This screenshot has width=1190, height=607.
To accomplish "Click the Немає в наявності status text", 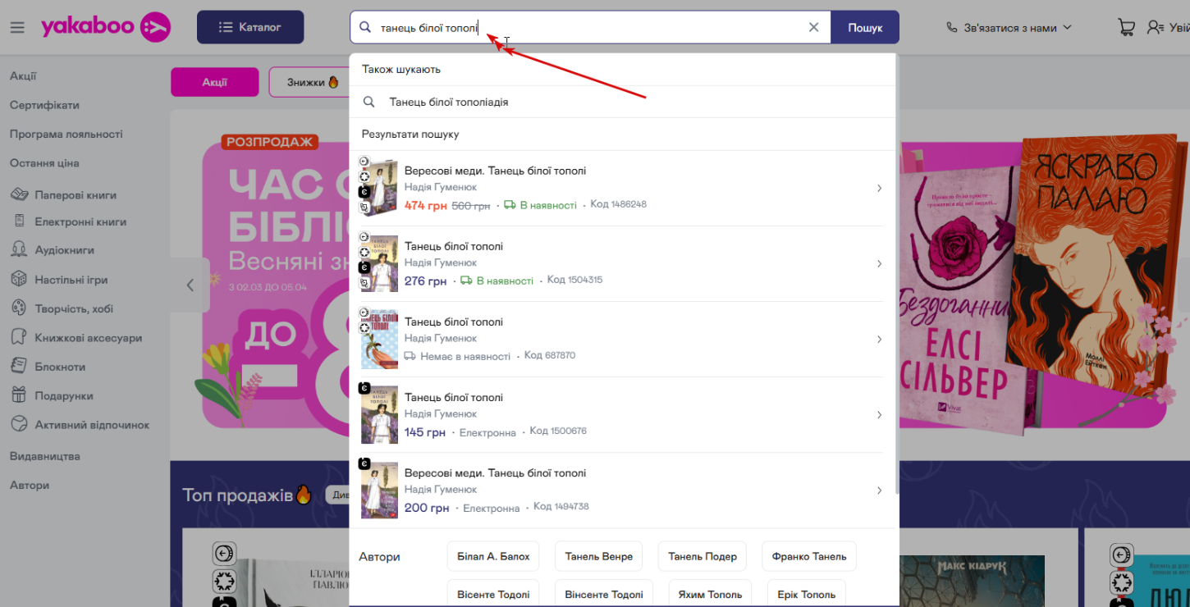I will click(x=465, y=357).
